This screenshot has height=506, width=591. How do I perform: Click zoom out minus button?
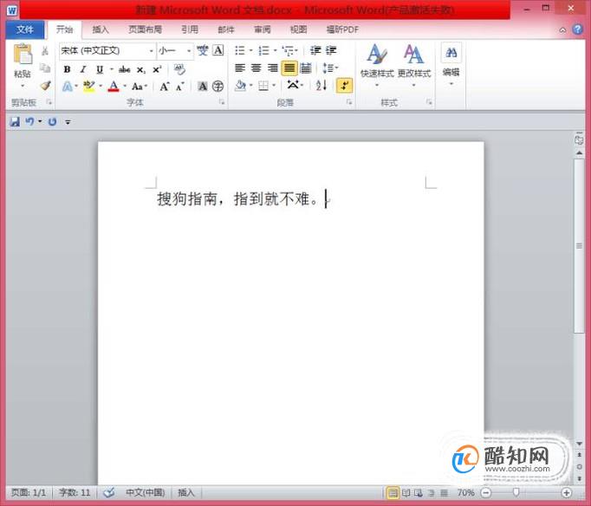(486, 492)
